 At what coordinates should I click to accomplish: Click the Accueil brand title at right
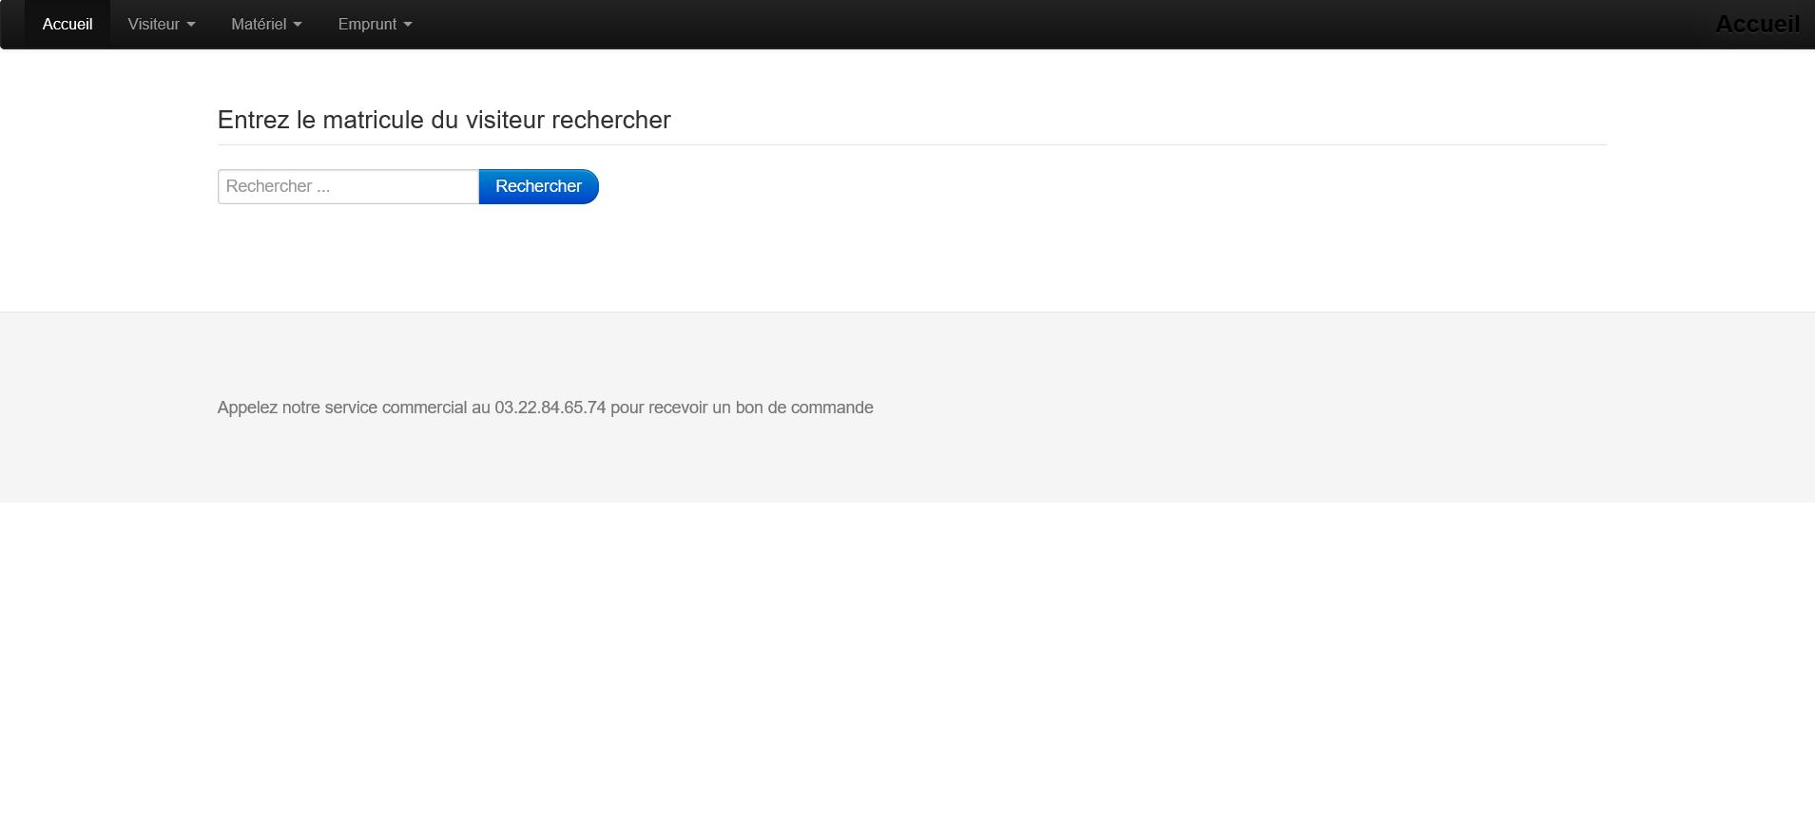pos(1756,25)
